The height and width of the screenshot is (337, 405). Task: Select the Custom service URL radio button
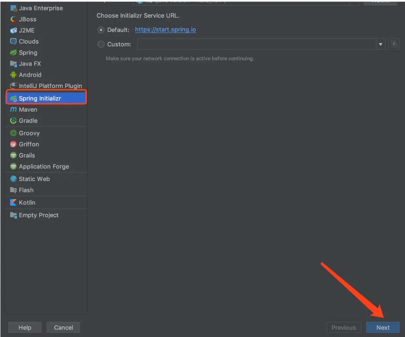(101, 44)
